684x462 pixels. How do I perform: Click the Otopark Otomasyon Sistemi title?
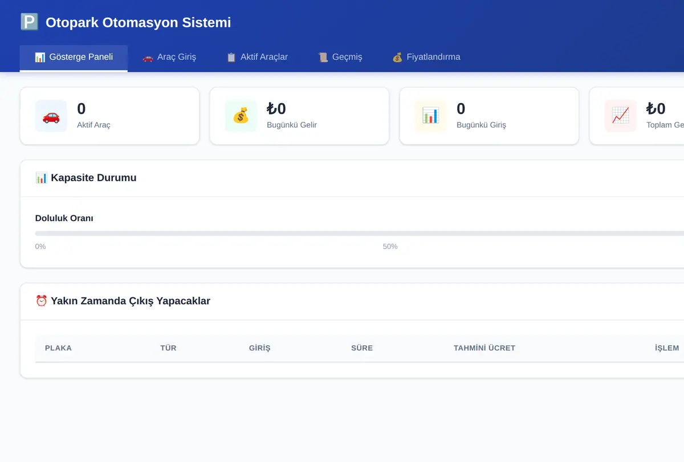click(x=139, y=23)
